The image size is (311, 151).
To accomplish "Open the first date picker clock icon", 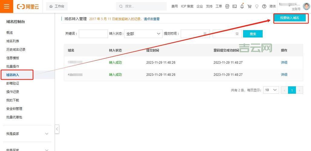I will (205, 34).
